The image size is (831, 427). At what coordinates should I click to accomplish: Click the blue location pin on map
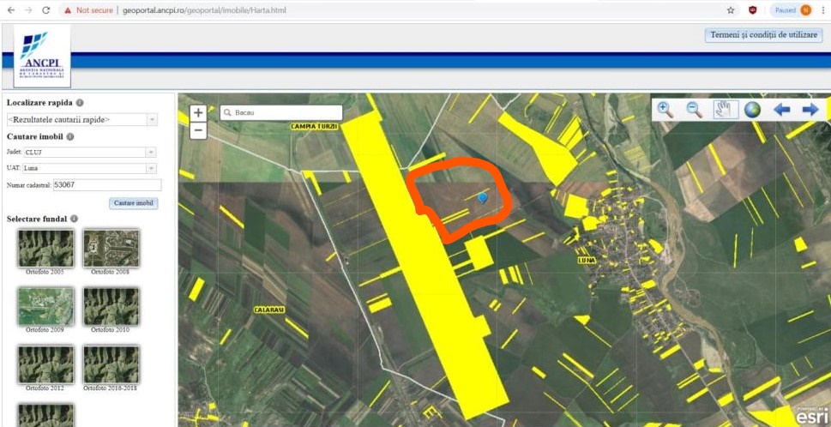click(482, 198)
